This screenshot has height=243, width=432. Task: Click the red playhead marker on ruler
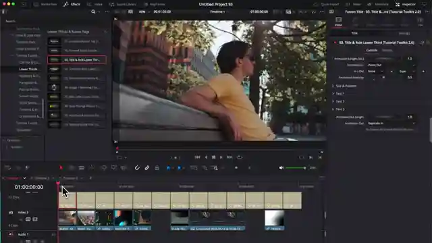pos(58,183)
